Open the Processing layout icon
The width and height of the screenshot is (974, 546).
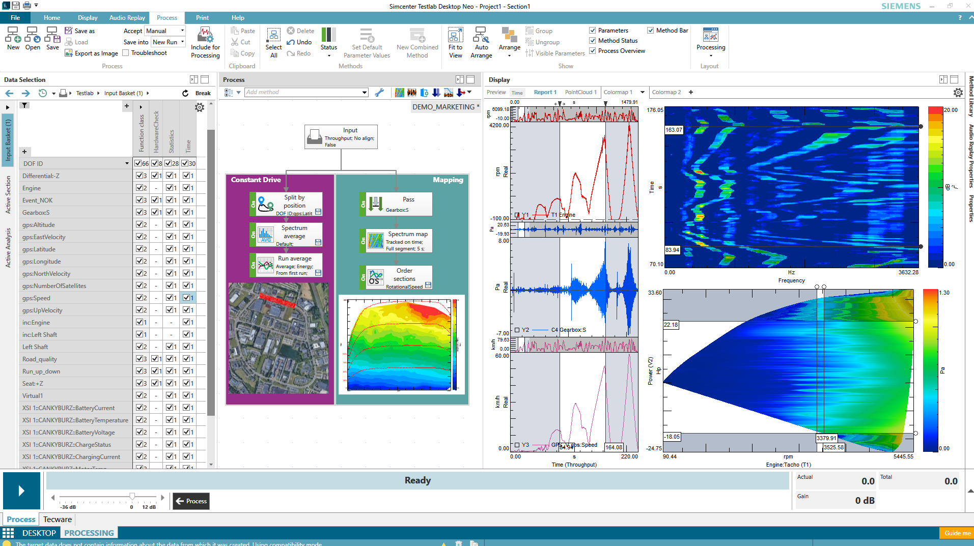[710, 35]
